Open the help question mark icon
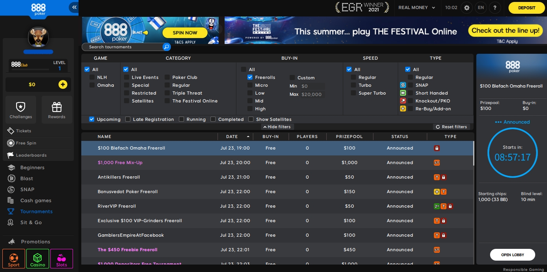This screenshot has width=547, height=272. 495,7
